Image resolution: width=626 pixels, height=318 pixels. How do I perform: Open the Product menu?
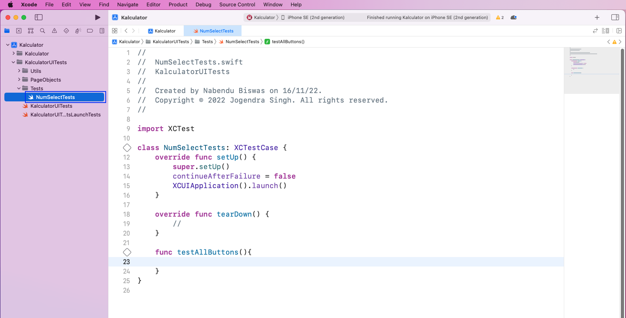178,5
